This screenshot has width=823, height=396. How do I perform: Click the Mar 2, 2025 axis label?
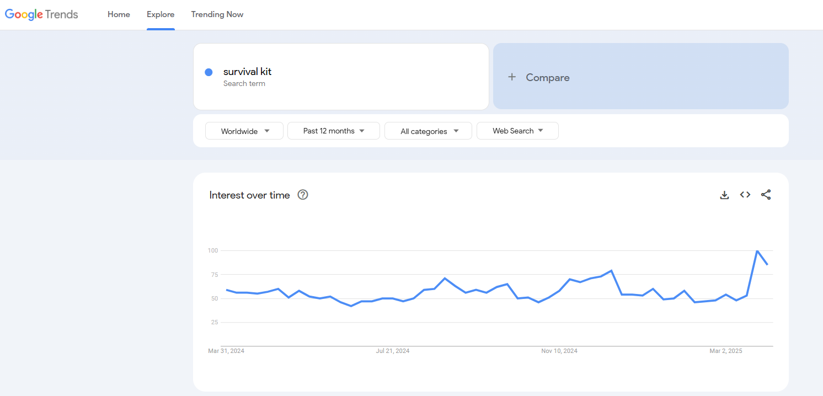click(x=725, y=351)
